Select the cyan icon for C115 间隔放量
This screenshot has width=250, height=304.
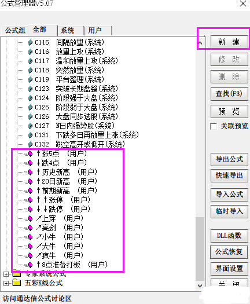(30, 42)
